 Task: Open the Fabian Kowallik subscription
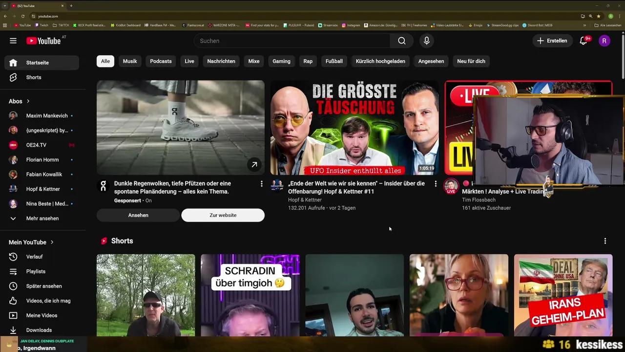42,175
